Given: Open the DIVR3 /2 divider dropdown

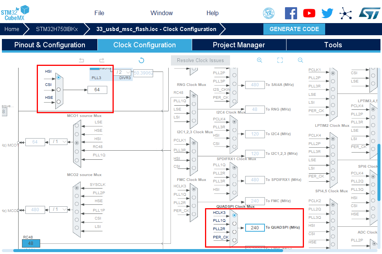Looking at the screenshot, I should (123, 72).
